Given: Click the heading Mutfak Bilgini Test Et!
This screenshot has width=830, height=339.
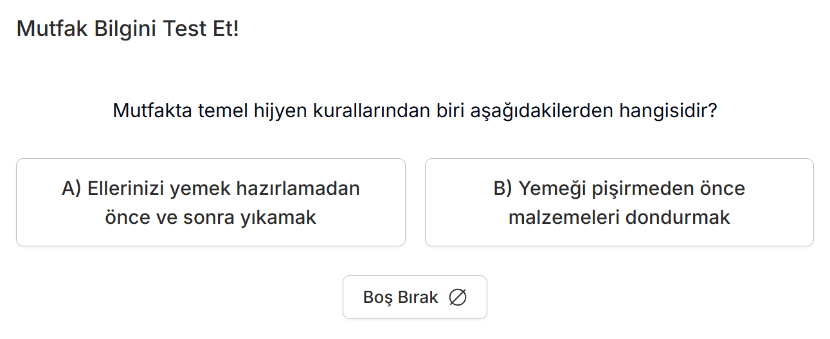Looking at the screenshot, I should [x=127, y=29].
